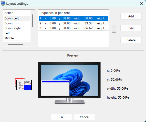Move sequence entry up with arrow
146x122 pixels.
point(114,26)
